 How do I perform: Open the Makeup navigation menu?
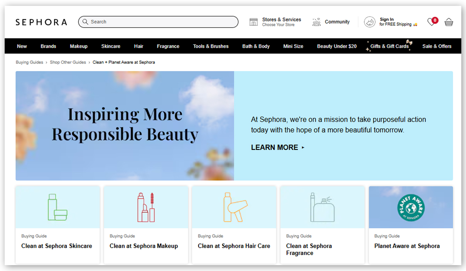click(x=78, y=46)
